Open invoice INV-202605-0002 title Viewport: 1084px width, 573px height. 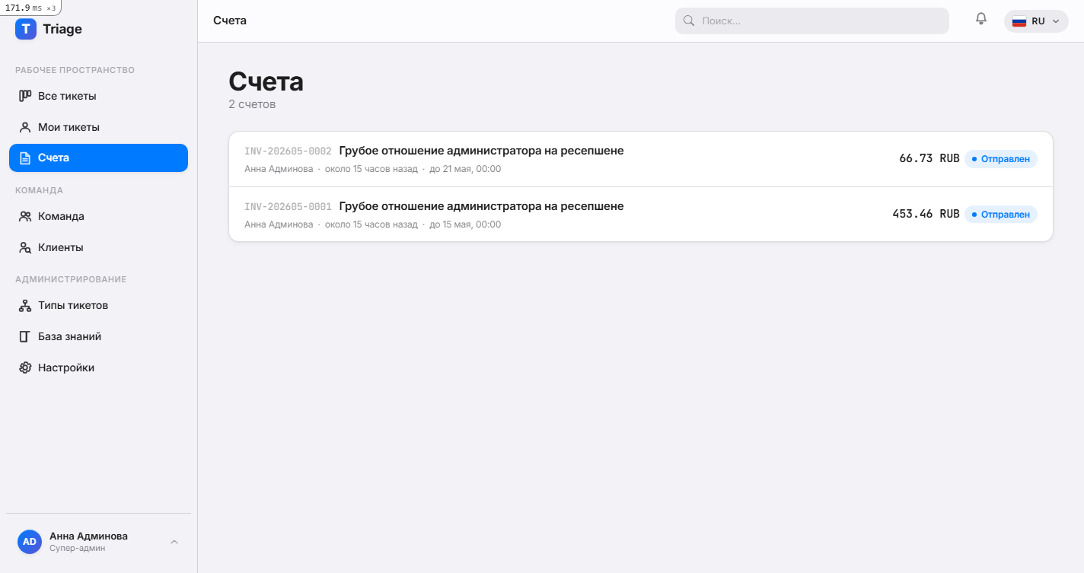click(x=481, y=151)
